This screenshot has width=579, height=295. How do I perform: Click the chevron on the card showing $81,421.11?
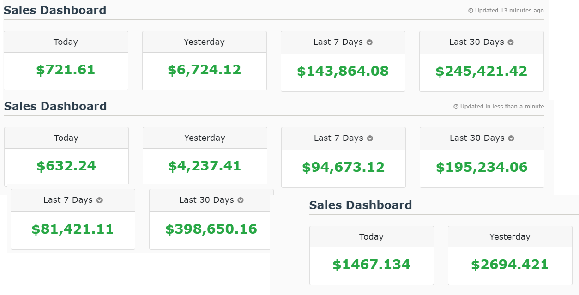point(99,200)
